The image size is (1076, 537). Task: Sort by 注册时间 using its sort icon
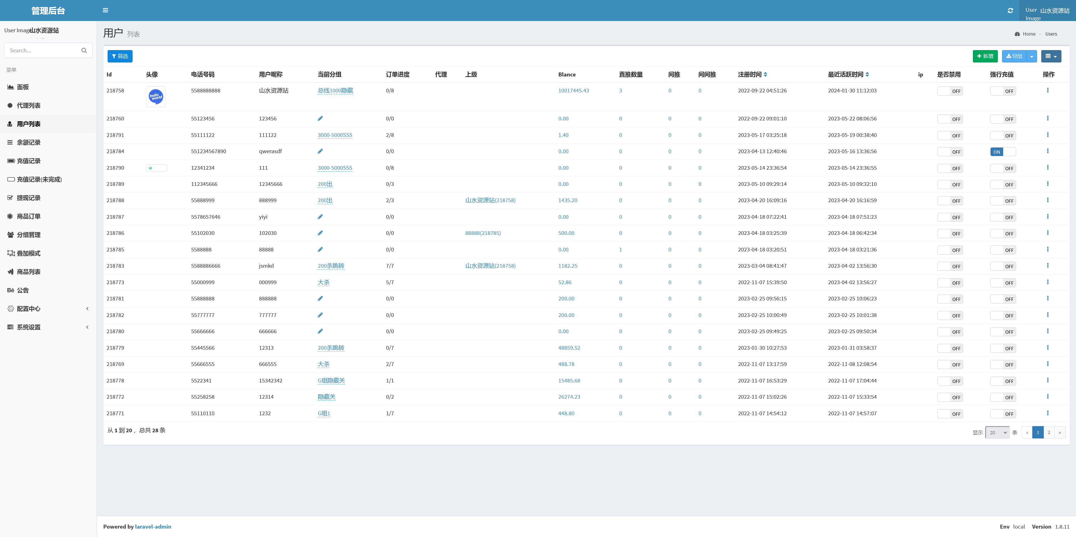click(x=765, y=74)
